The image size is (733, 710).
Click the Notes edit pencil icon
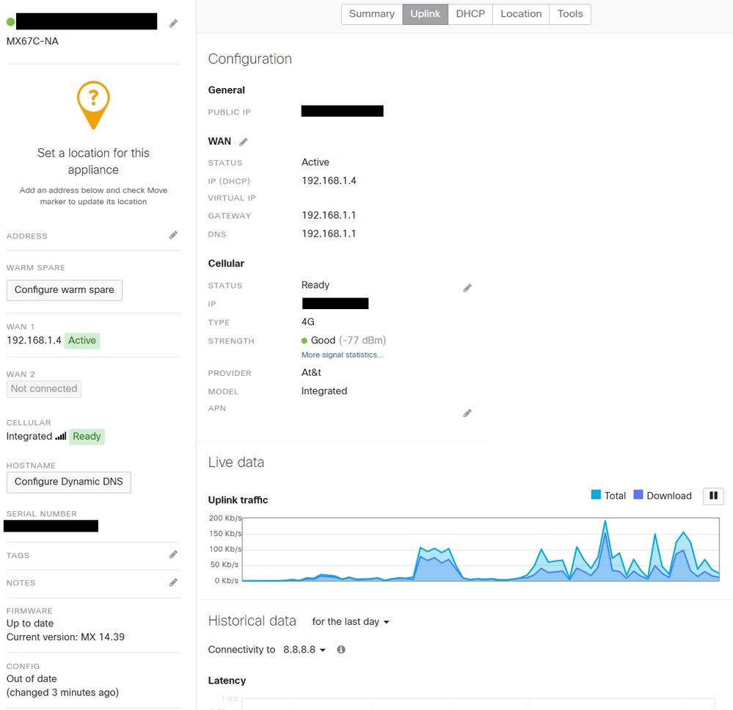click(x=173, y=582)
